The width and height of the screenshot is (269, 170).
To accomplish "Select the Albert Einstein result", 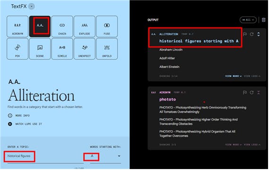I will [x=169, y=67].
